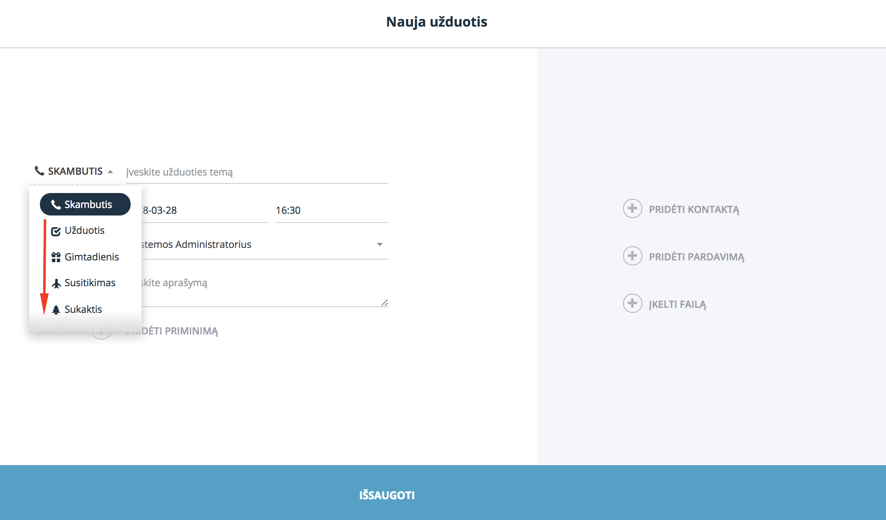
Task: Click plus icon for PRIDĖTI KONTAKTĄ
Action: pos(632,208)
